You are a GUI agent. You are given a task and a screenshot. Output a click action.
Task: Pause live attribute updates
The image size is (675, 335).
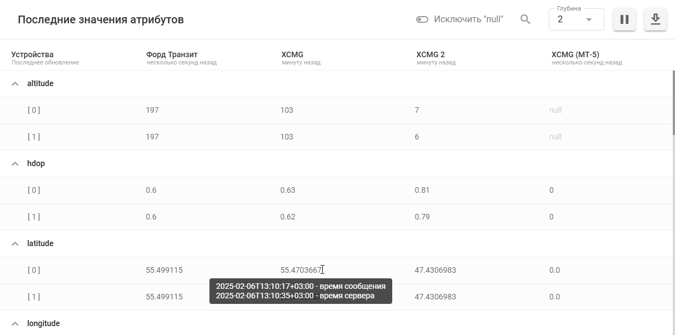(624, 19)
